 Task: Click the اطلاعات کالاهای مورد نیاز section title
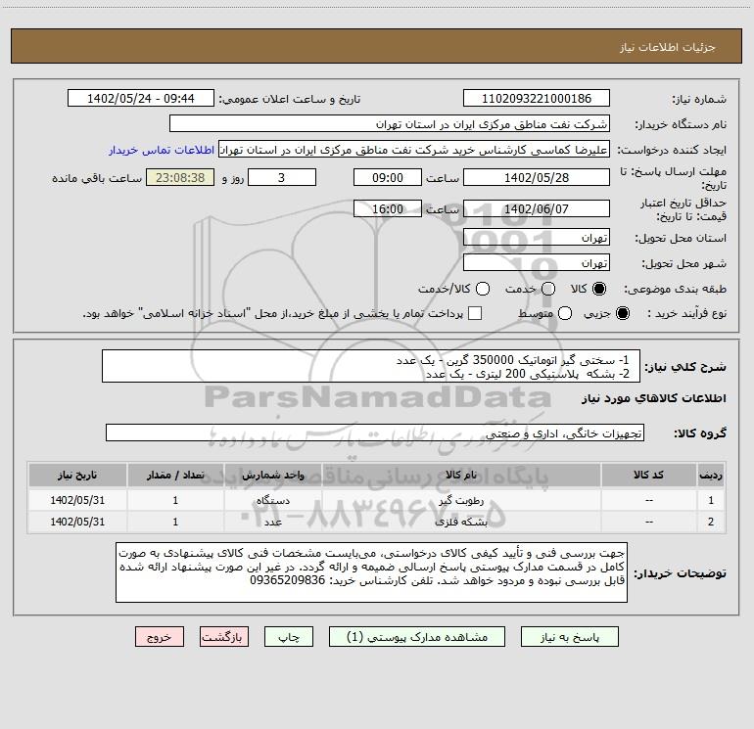coord(653,398)
